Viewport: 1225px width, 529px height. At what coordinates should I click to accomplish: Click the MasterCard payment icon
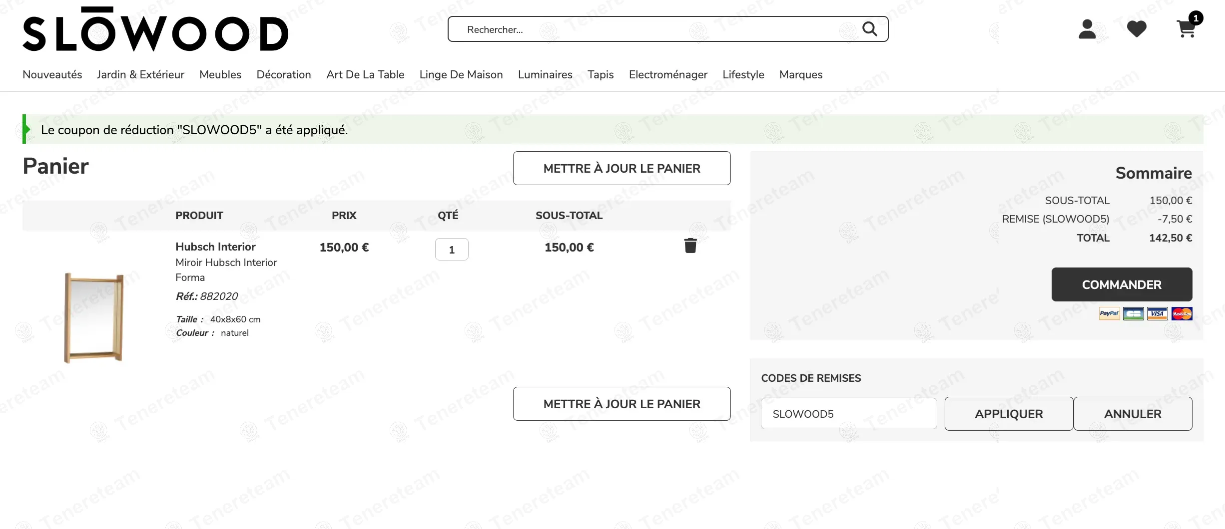(x=1182, y=313)
